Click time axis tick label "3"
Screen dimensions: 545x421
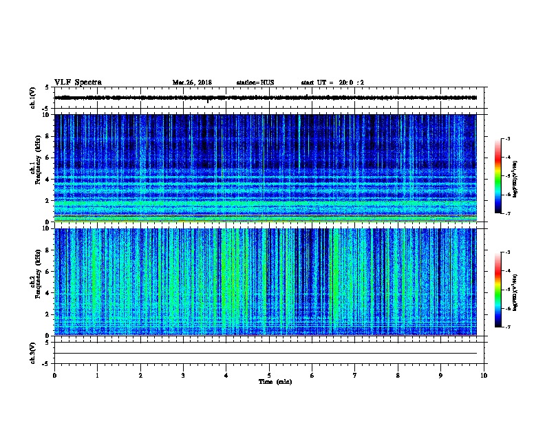[x=183, y=376]
